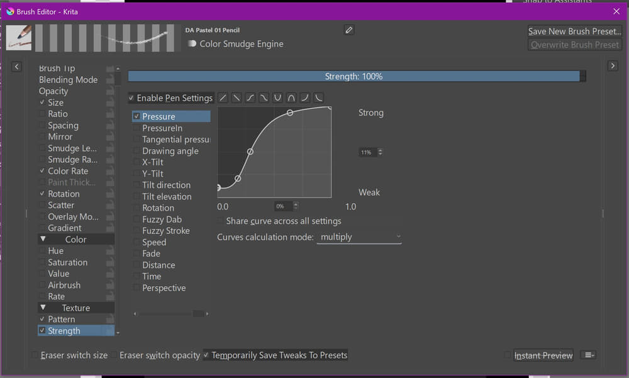Click the Save New Brush Preset button
This screenshot has width=629, height=378.
click(x=574, y=31)
